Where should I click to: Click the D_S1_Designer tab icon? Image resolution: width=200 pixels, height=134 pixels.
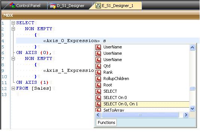coord(53,6)
